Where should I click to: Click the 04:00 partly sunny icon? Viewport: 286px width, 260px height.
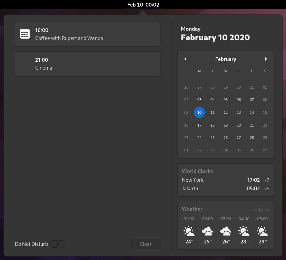pos(244,231)
